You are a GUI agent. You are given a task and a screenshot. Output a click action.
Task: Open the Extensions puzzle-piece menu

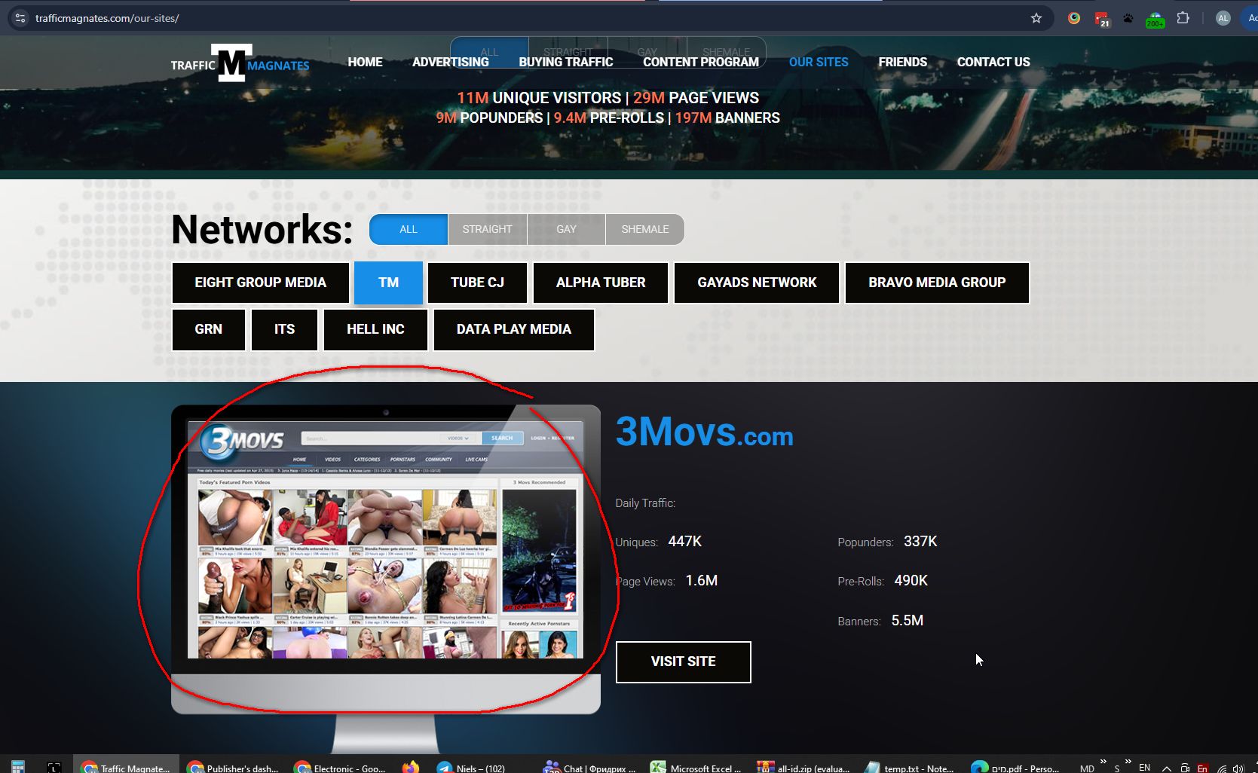click(1183, 18)
